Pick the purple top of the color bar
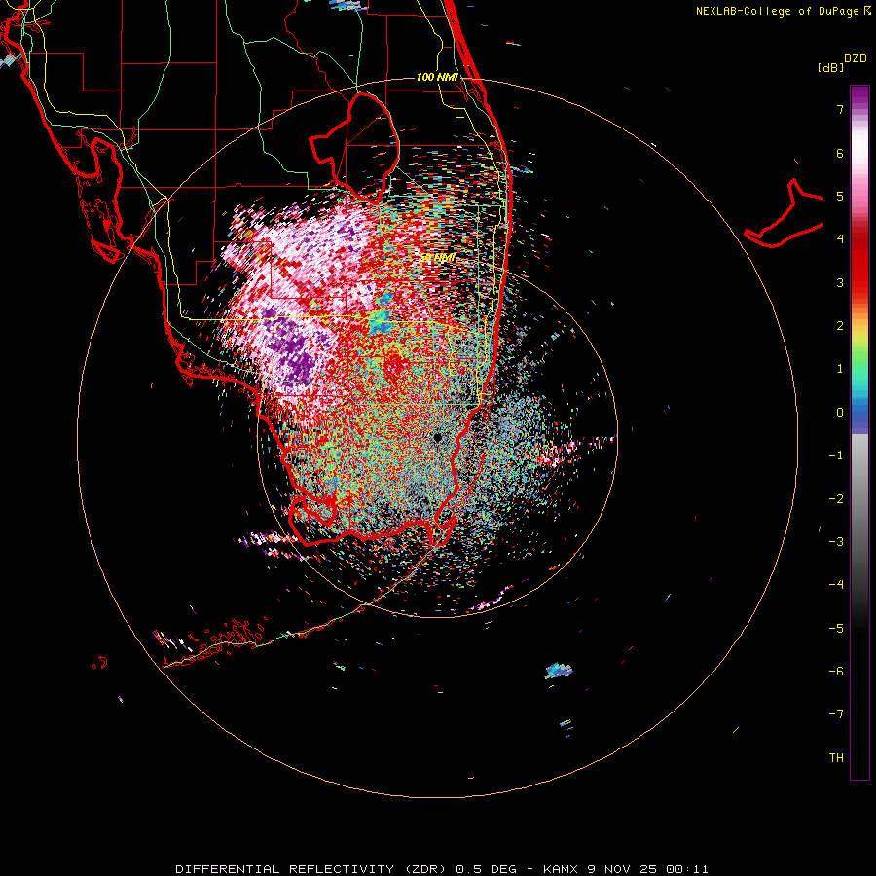This screenshot has height=876, width=876. point(859,95)
